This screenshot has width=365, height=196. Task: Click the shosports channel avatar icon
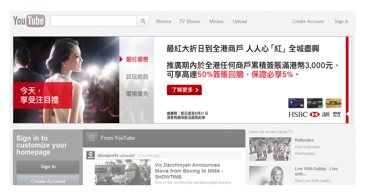click(91, 155)
